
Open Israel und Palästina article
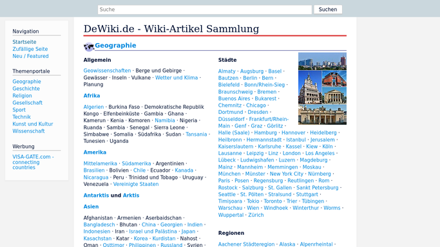153,232
